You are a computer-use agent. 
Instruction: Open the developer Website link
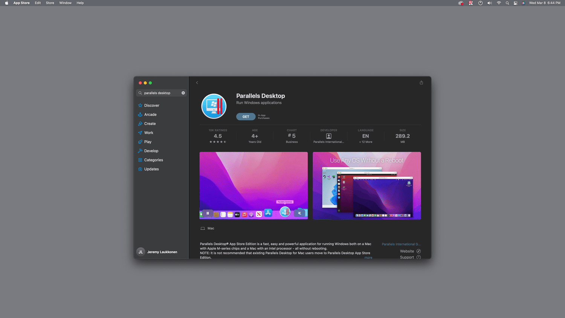(x=410, y=251)
